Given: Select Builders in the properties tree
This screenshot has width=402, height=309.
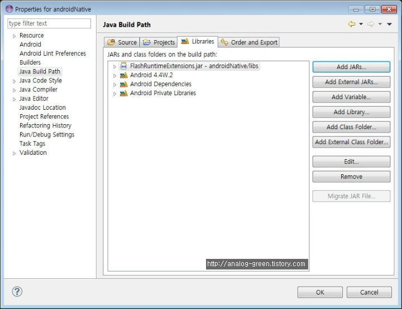Looking at the screenshot, I should tap(30, 62).
